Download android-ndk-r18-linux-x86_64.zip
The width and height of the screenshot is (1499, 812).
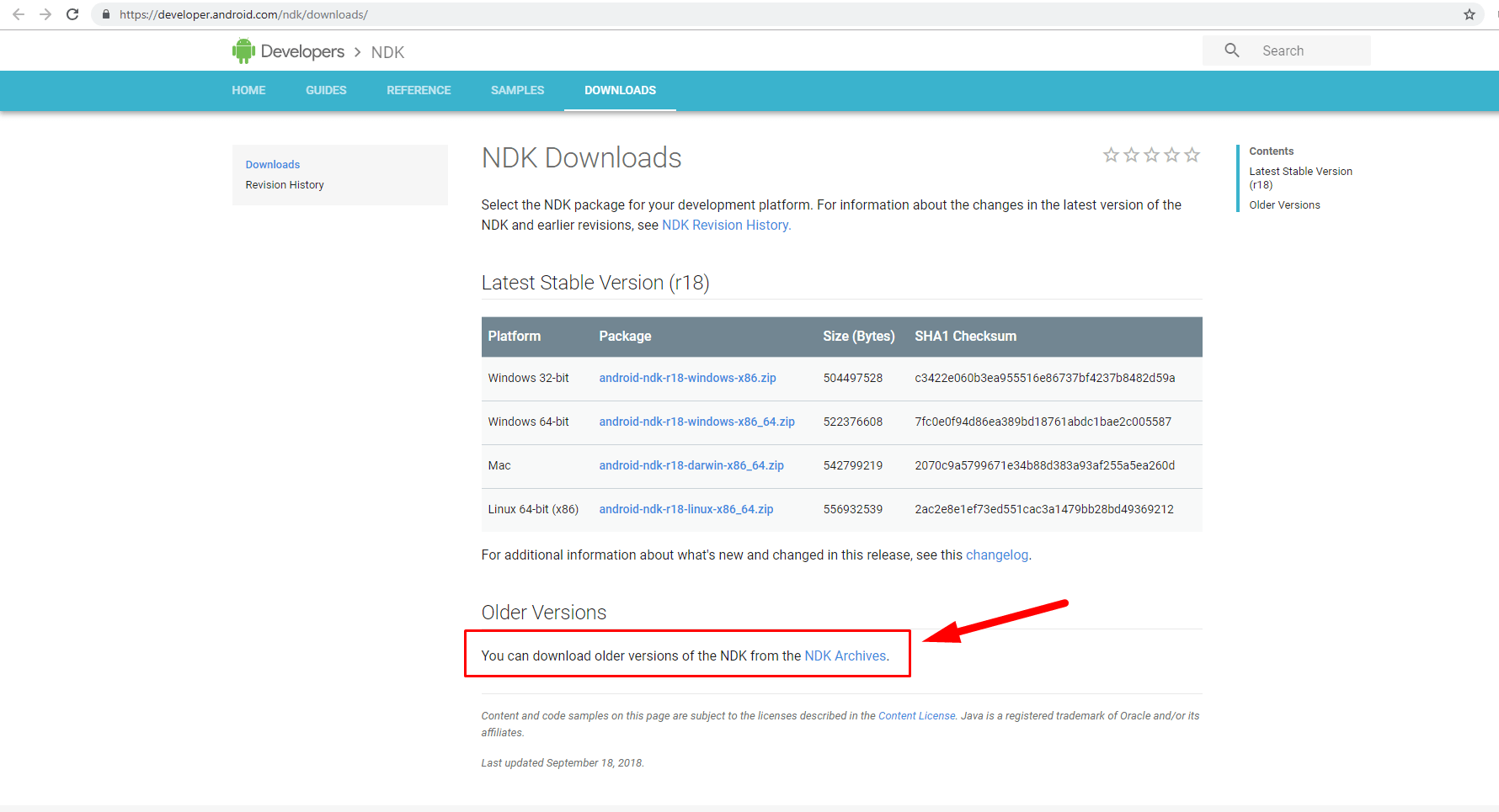(x=685, y=509)
